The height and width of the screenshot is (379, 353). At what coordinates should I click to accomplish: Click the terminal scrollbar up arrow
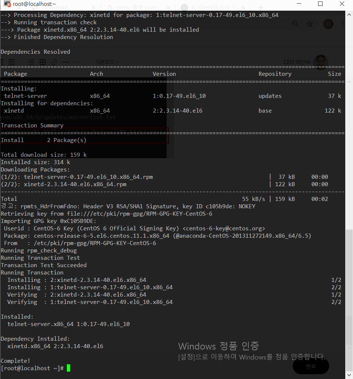[349, 14]
